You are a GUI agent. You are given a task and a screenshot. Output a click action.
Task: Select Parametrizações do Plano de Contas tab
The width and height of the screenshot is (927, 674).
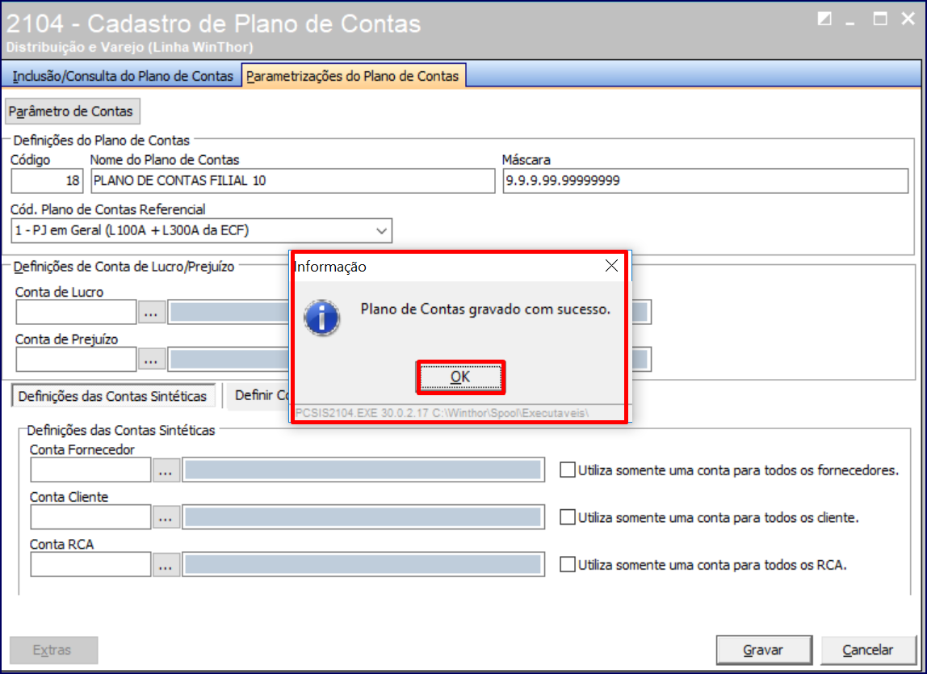[353, 76]
